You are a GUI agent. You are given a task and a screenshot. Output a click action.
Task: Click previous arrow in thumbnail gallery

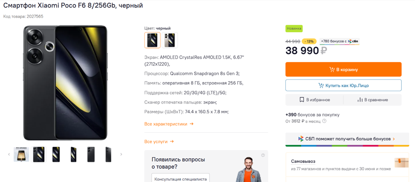[9, 154]
